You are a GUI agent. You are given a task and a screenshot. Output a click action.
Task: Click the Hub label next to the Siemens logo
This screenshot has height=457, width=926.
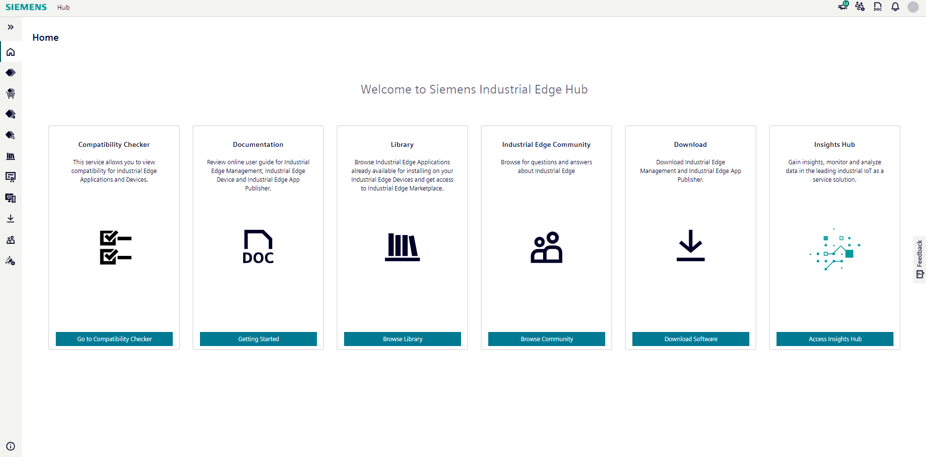[64, 7]
